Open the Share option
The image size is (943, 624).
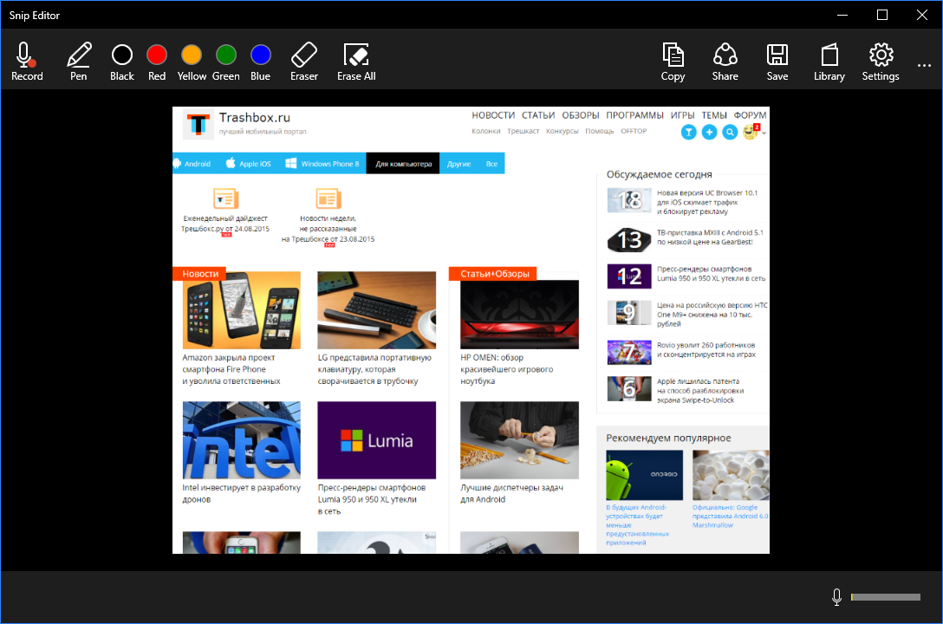pos(725,62)
